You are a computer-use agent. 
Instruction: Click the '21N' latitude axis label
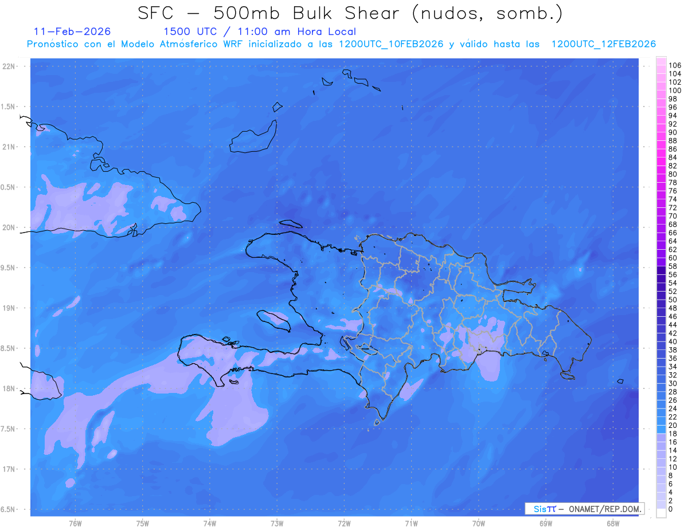click(9, 147)
